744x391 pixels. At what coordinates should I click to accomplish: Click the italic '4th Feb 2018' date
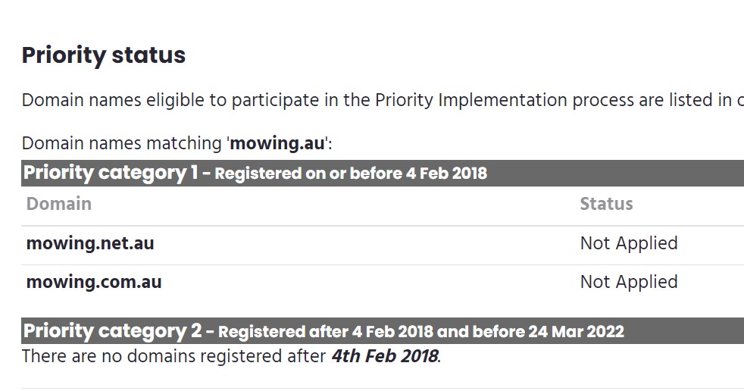(384, 356)
